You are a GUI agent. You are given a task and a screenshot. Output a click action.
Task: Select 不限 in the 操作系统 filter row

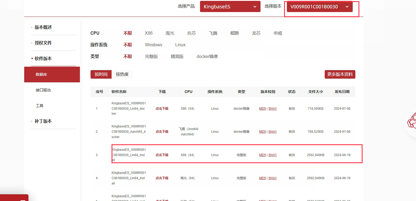(x=128, y=45)
